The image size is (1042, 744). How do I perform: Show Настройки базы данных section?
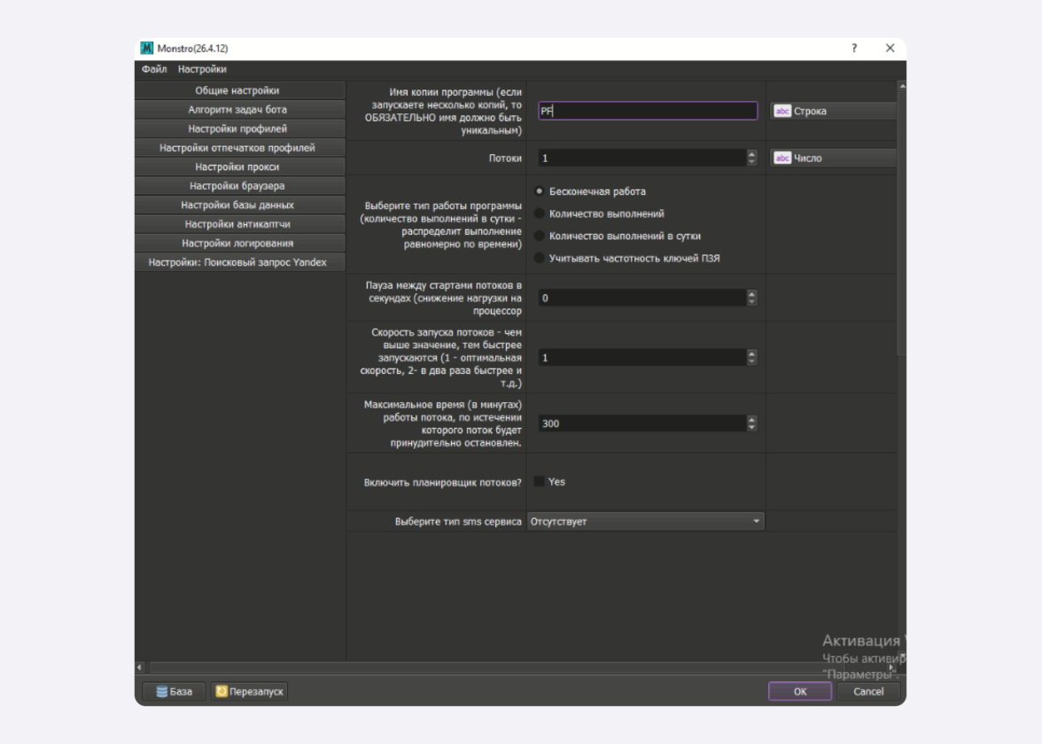[239, 205]
